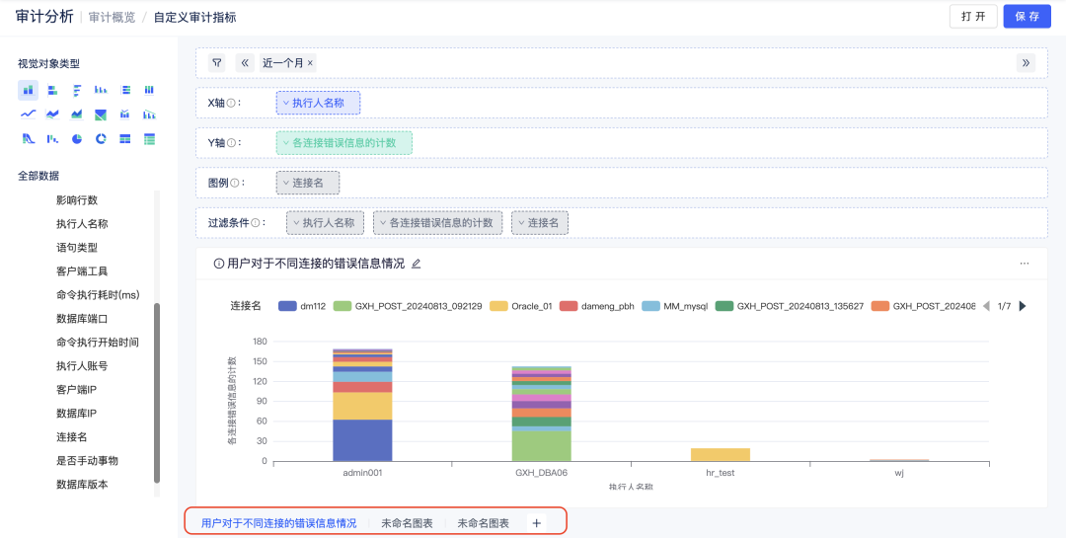Click blue dm112 segment of admin001 bar
The height and width of the screenshot is (538, 1066).
tap(362, 440)
